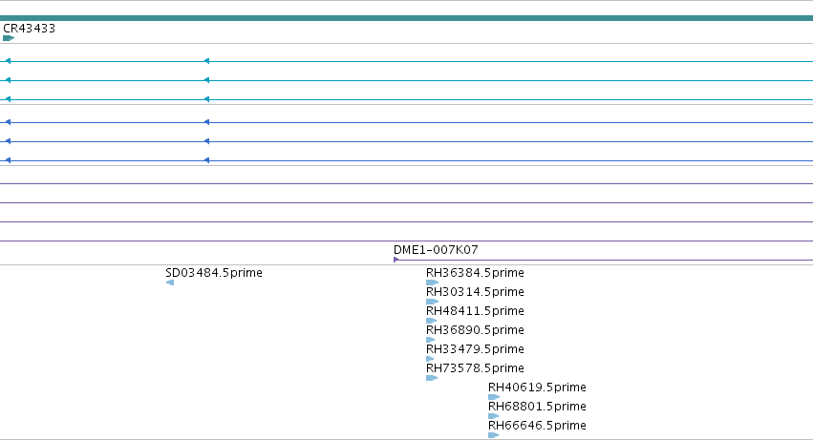This screenshot has height=440, width=813.
Task: Click the RH73578.5prime label
Action: (475, 368)
